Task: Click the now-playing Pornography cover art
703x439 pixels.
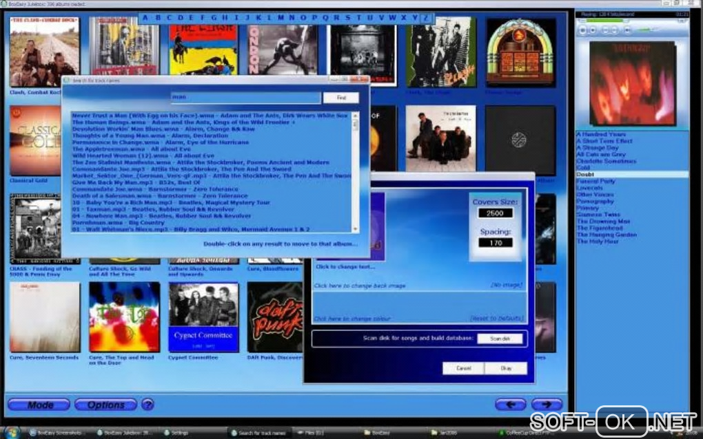Action: click(x=632, y=84)
